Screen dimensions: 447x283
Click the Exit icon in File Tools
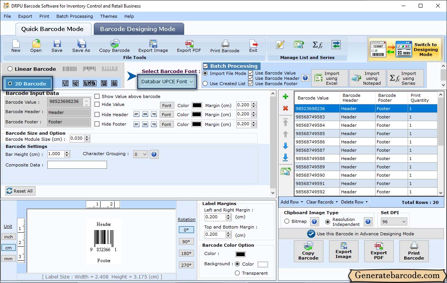coord(253,46)
